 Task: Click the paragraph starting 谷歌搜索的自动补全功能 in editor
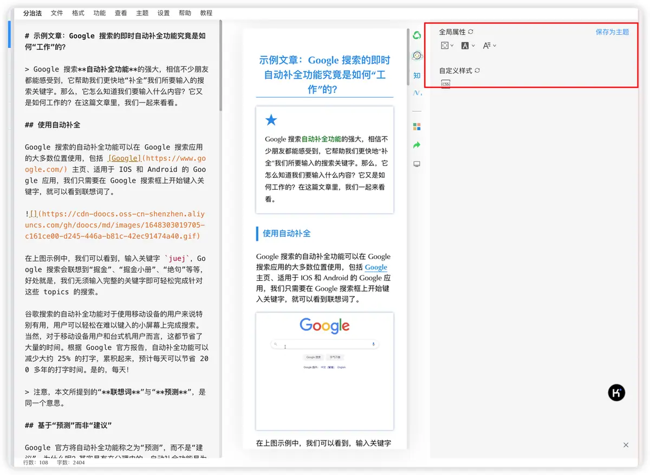[116, 342]
